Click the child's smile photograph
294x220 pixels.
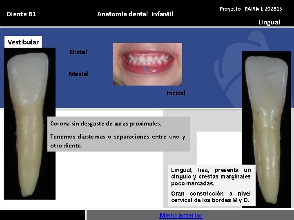(x=147, y=64)
